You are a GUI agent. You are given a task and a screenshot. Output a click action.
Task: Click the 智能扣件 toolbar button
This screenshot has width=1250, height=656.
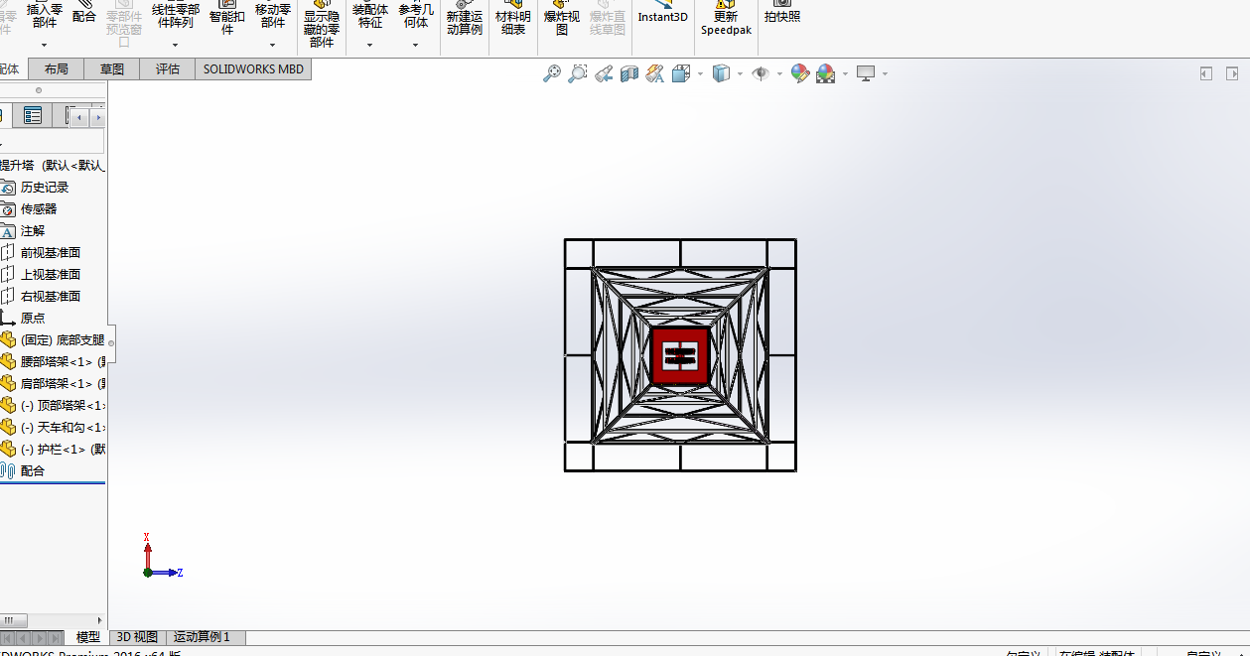coord(226,17)
